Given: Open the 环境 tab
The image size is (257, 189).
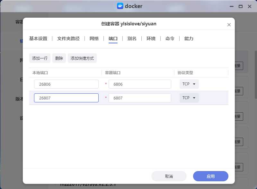Looking at the screenshot, I should coord(151,39).
